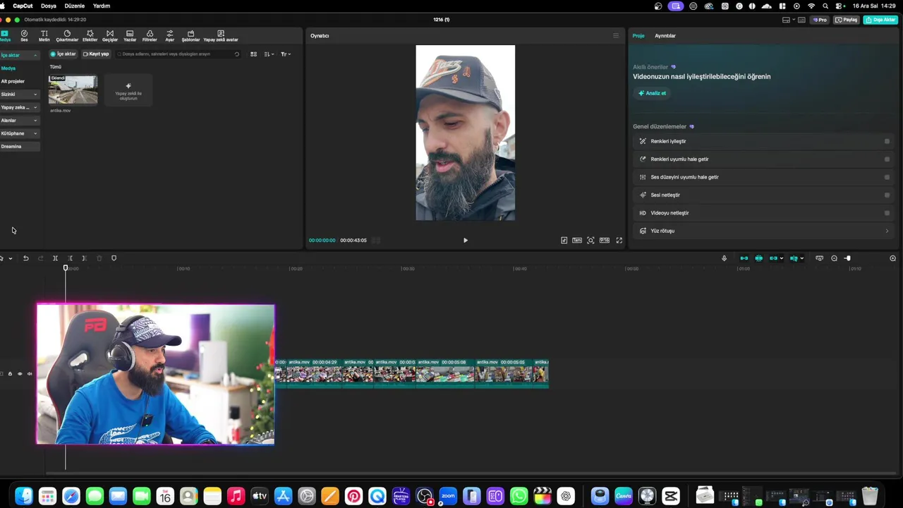The width and height of the screenshot is (903, 508).
Task: Expand the Yapay zeka sidebar section
Action: point(35,107)
